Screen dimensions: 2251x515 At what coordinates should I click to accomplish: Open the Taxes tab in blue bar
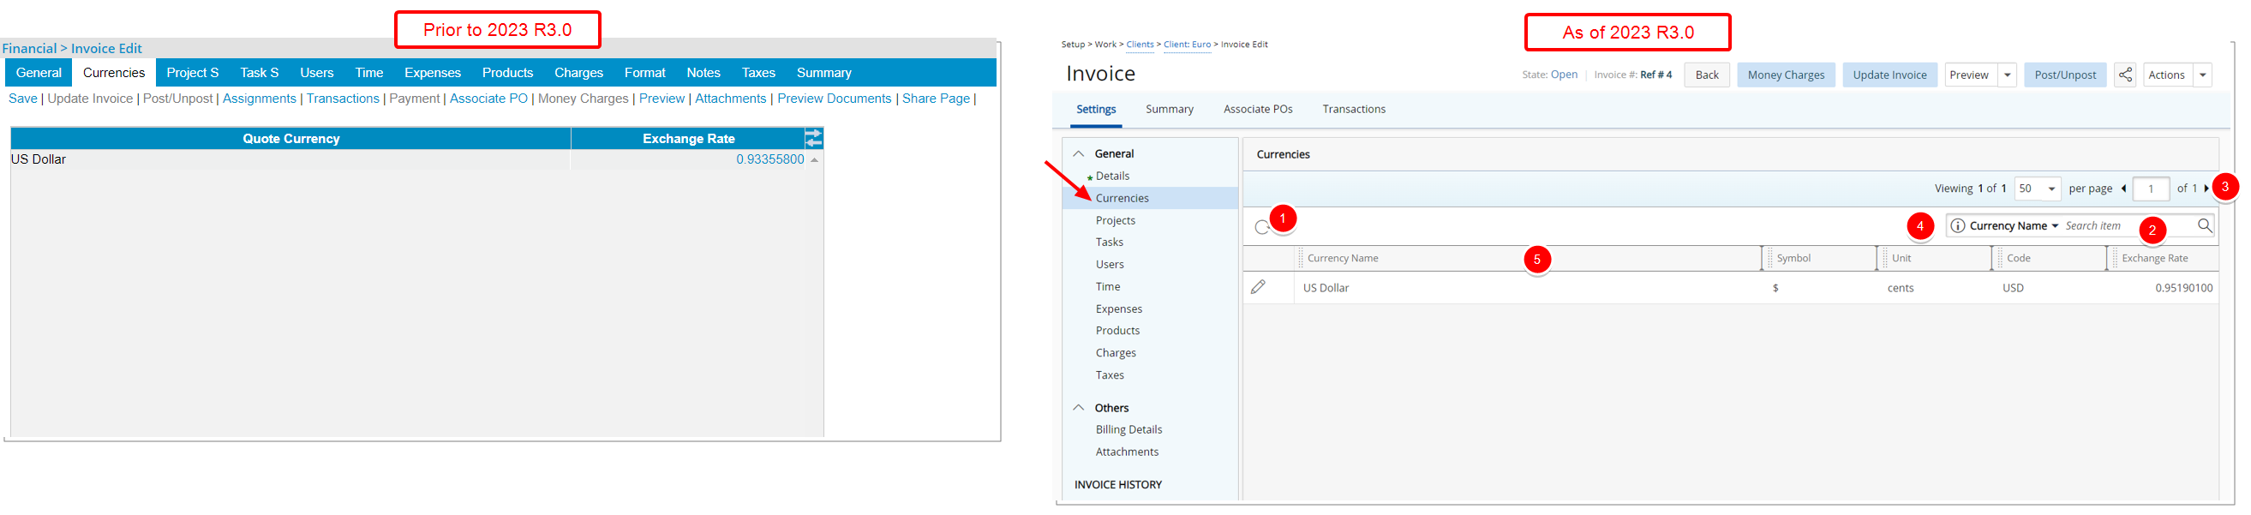[758, 73]
